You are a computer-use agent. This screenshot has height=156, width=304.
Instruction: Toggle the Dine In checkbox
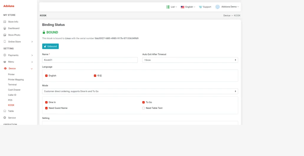(46, 102)
